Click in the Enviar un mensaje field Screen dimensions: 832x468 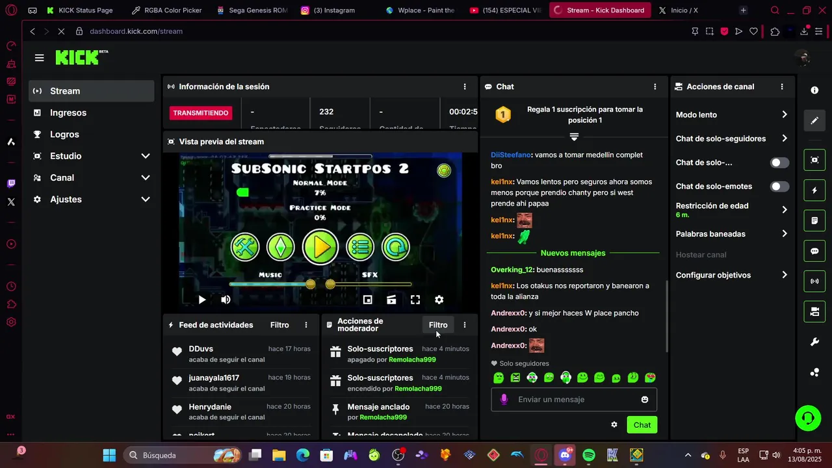coord(574,399)
